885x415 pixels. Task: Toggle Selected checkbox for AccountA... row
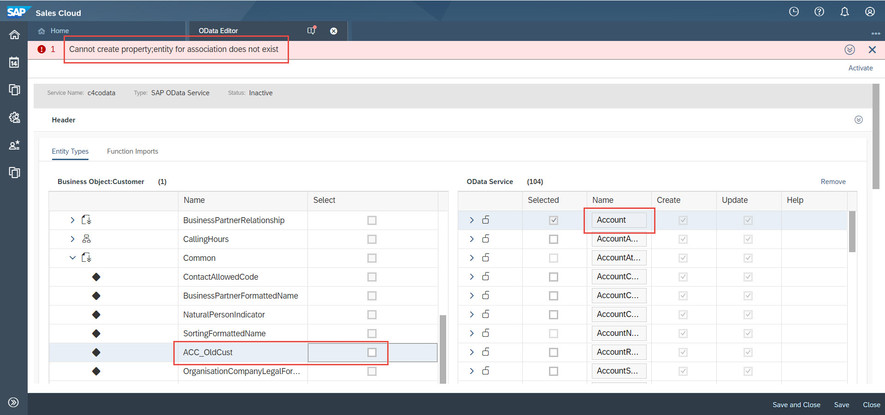tap(554, 239)
